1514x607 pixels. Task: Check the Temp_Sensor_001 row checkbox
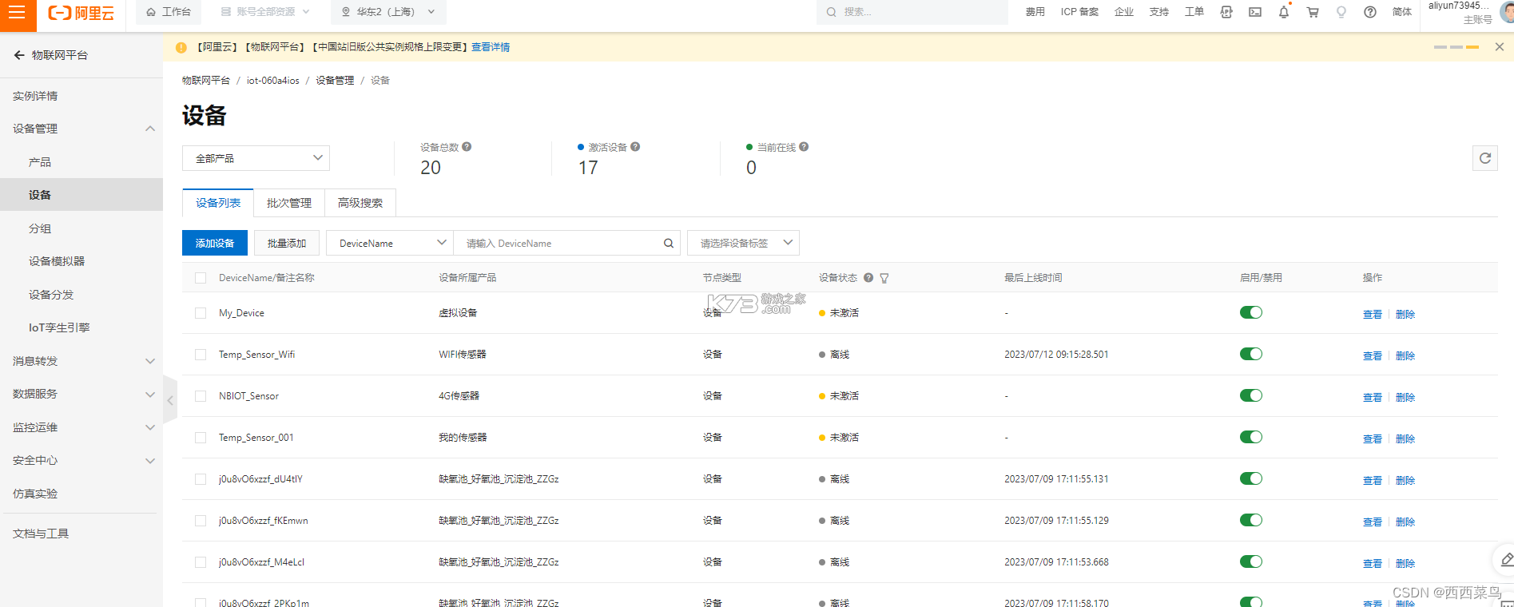tap(201, 438)
